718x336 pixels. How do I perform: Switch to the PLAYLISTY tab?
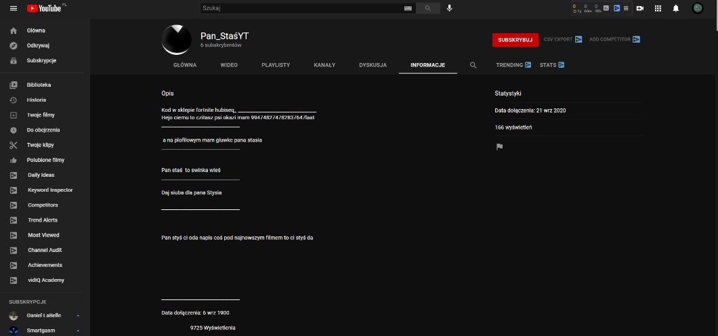click(x=276, y=65)
